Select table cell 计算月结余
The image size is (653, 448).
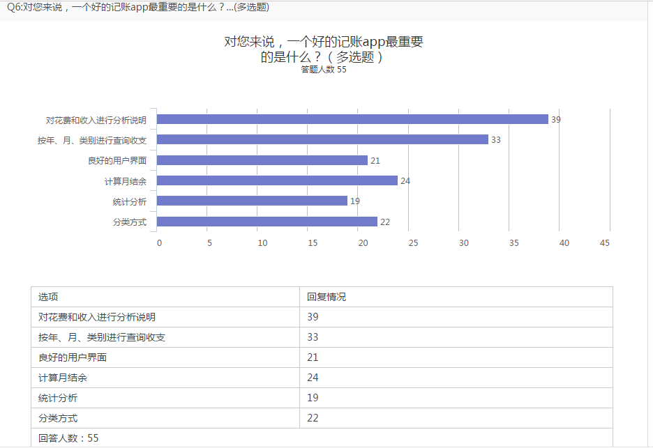tap(165, 378)
